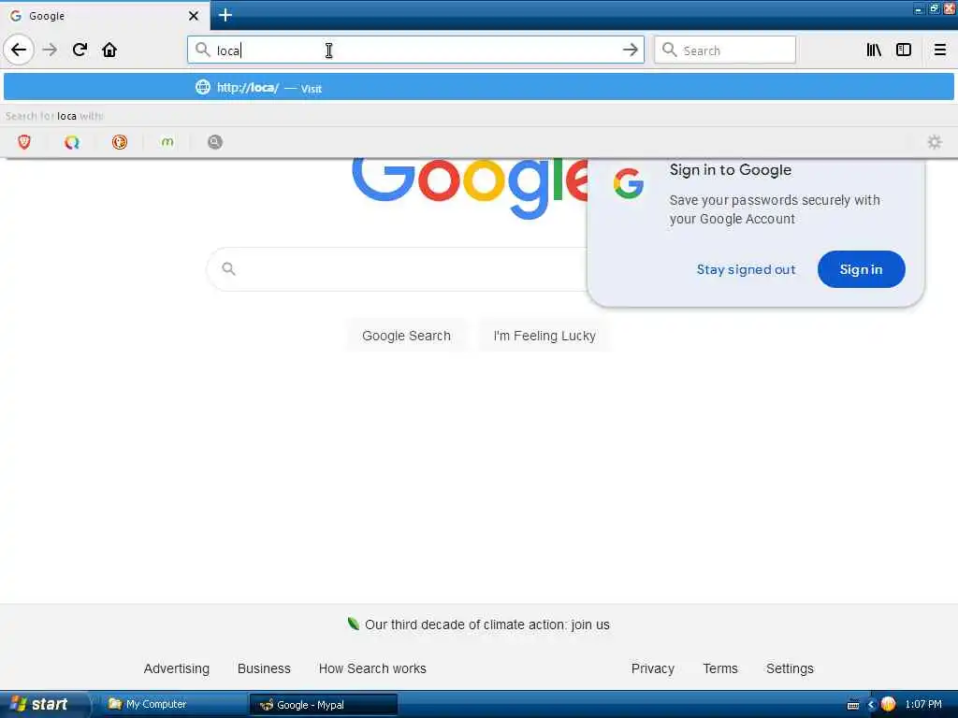Open a new tab with the plus button

coord(225,15)
